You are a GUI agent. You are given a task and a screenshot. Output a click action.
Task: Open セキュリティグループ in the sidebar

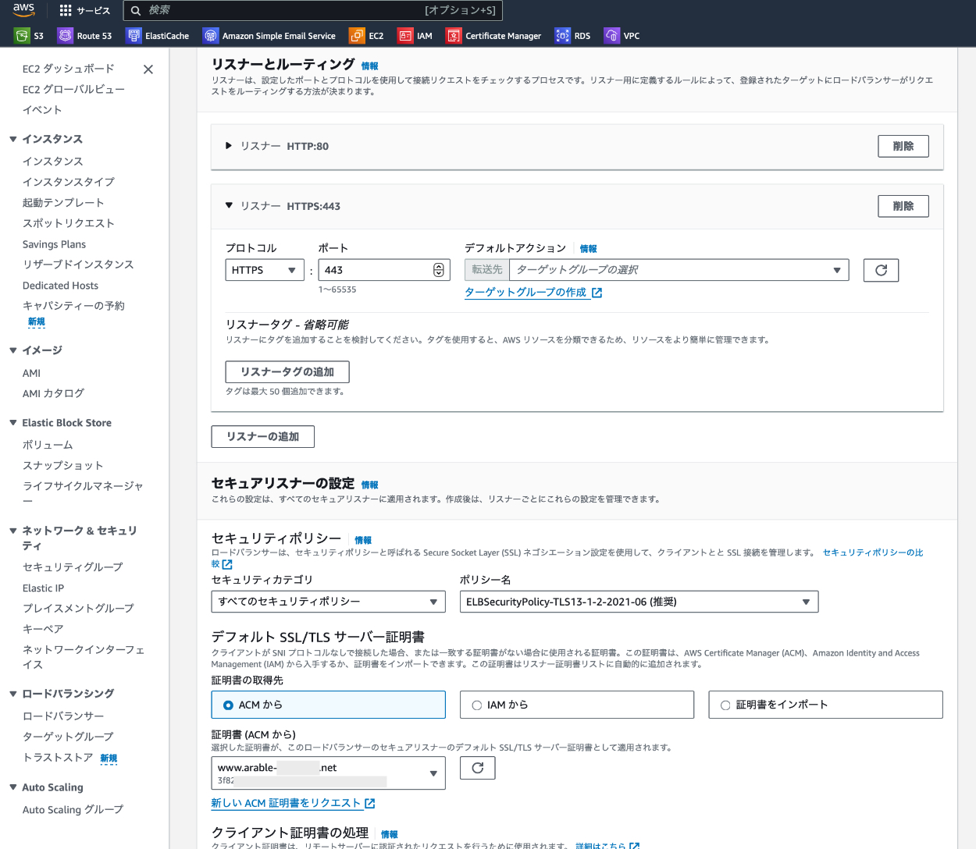tap(73, 567)
